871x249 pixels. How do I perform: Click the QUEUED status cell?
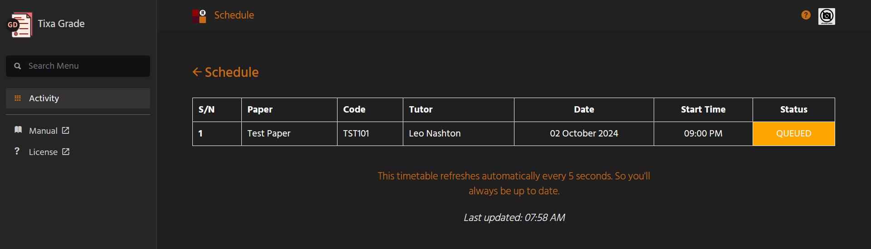click(793, 134)
